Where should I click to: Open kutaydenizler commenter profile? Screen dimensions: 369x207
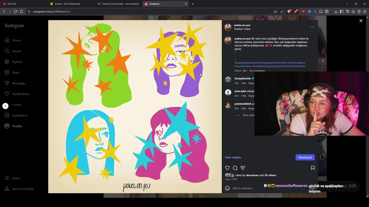pos(243,78)
